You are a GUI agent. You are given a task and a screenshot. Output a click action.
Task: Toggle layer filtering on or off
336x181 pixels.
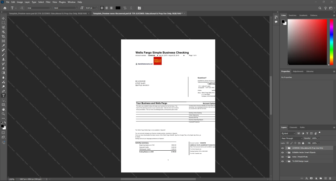pos(319,133)
